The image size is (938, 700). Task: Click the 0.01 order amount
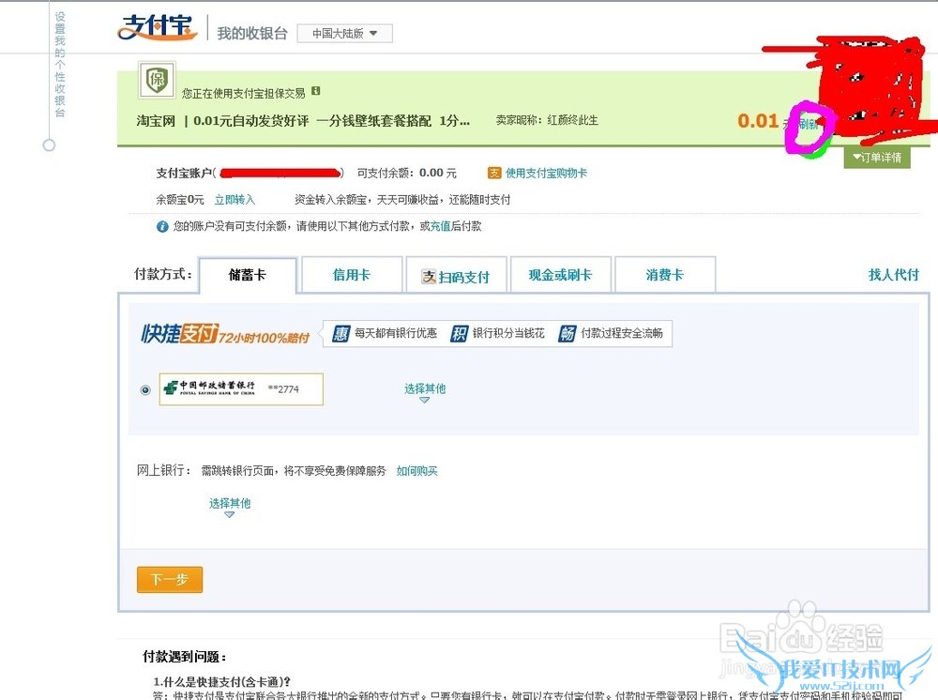[758, 121]
